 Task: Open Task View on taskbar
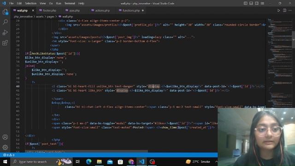pyautogui.click(x=78, y=162)
